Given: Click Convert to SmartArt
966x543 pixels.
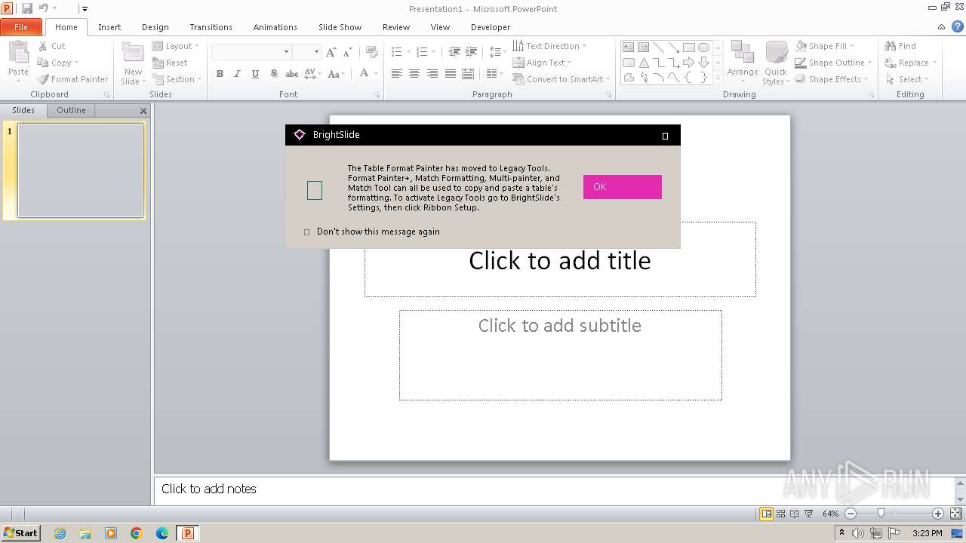Looking at the screenshot, I should (561, 79).
